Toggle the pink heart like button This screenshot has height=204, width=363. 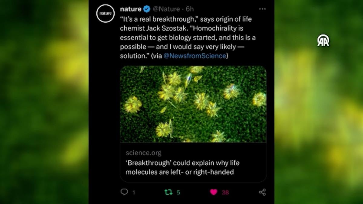point(214,192)
